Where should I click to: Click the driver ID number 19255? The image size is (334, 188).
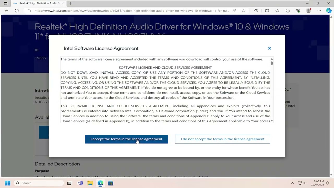(40, 58)
